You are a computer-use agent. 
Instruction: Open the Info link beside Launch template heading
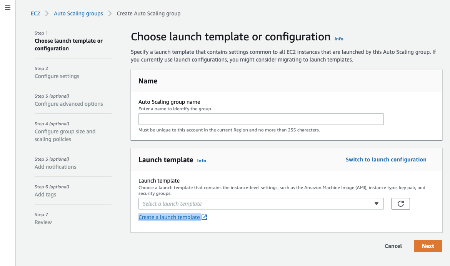202,161
